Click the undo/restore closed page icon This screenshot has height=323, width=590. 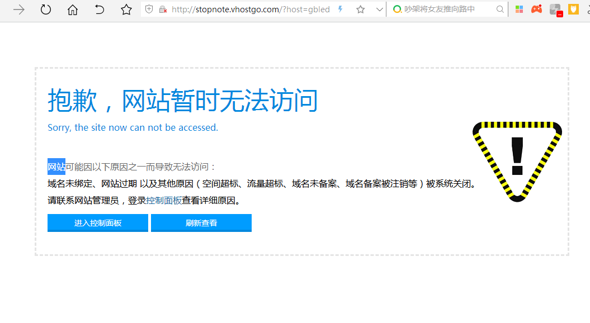(x=100, y=9)
